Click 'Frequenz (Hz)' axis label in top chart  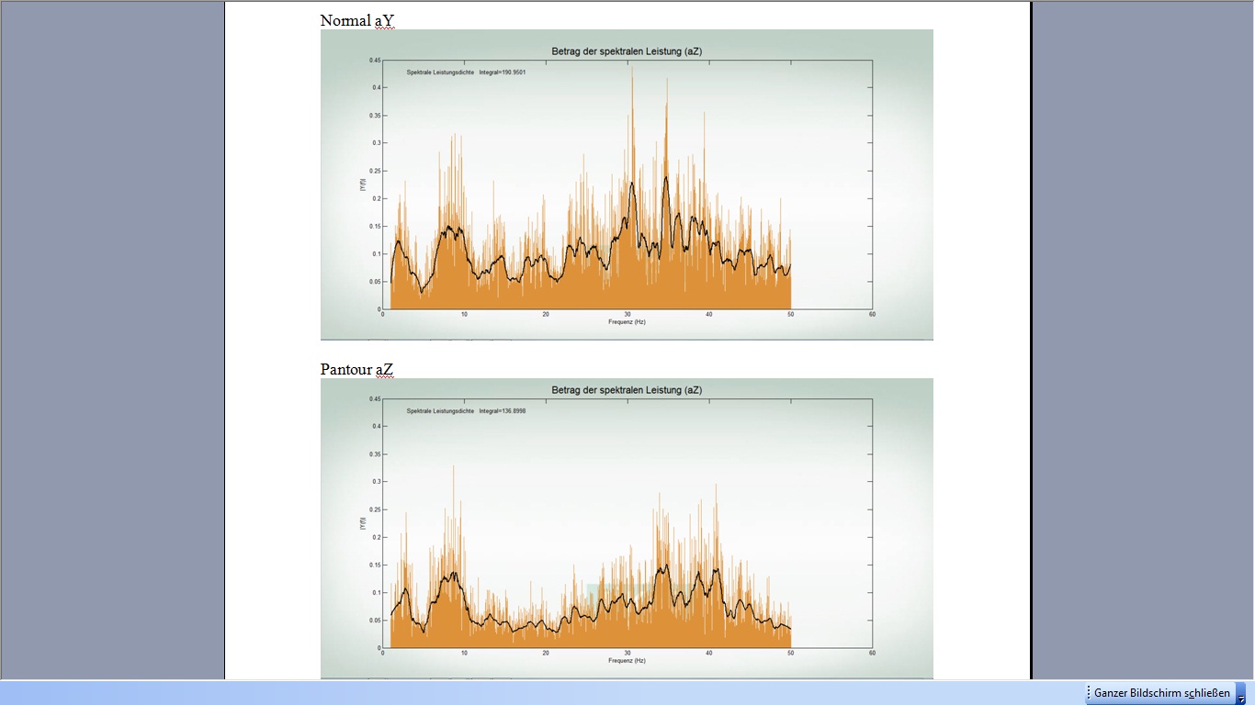pyautogui.click(x=627, y=323)
